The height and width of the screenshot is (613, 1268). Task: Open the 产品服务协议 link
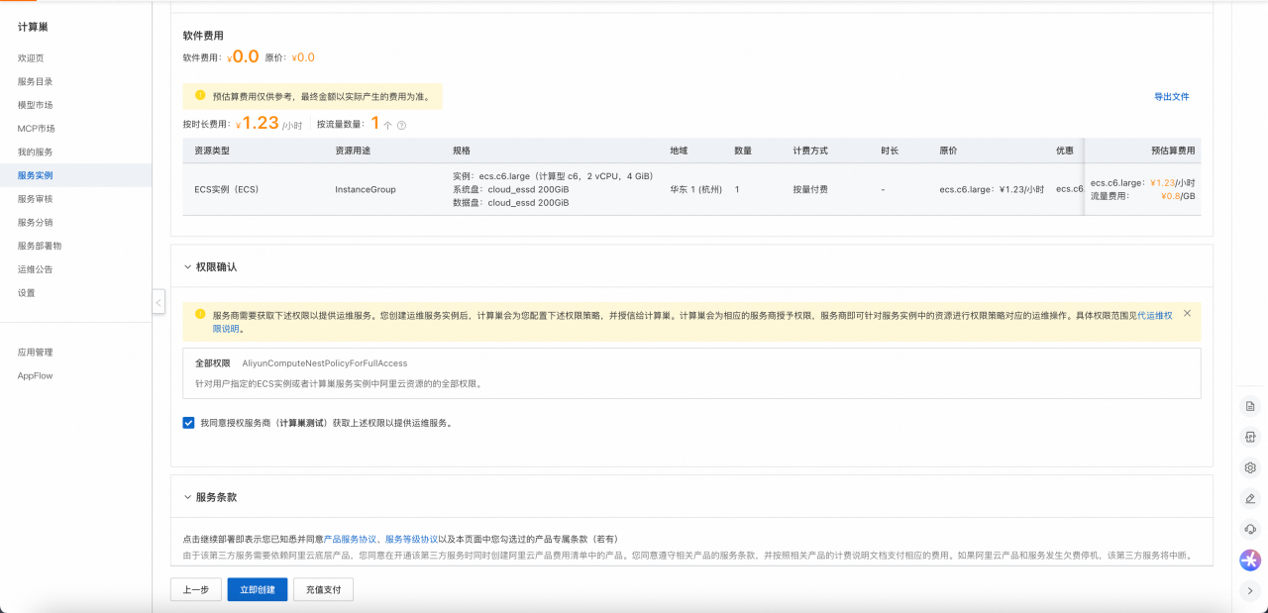pyautogui.click(x=350, y=539)
